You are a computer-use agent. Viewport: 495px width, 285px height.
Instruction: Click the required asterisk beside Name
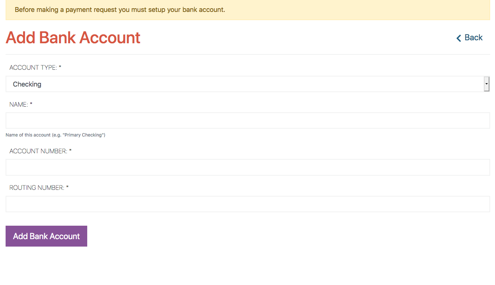tap(31, 104)
